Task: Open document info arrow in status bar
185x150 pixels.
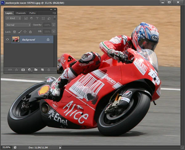Action: click(60, 148)
